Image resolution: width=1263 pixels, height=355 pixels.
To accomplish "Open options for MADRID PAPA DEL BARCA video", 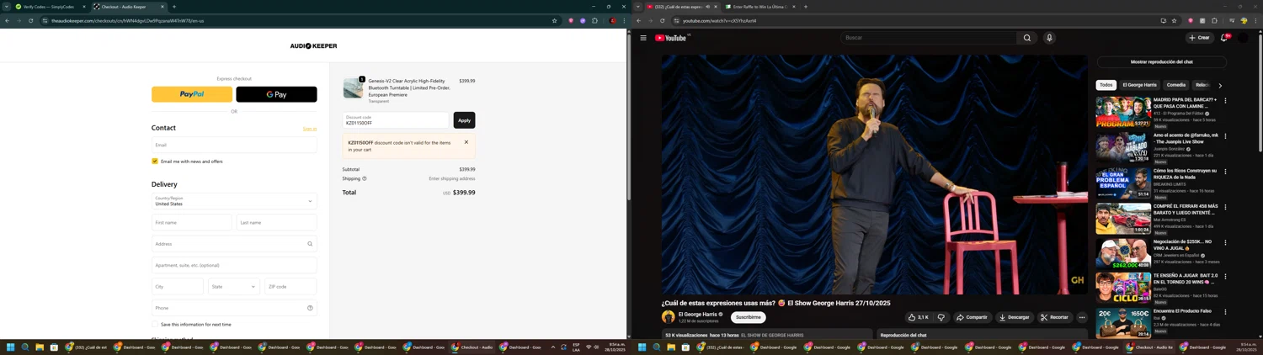I will (x=1225, y=101).
